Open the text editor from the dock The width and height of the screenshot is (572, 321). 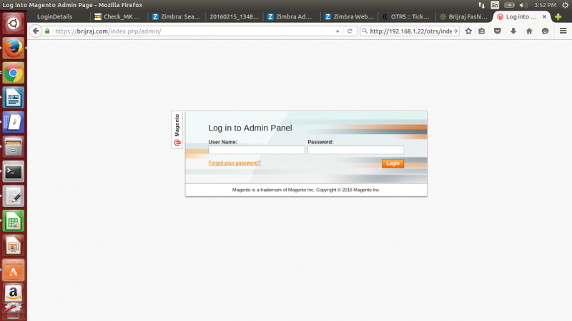point(13,196)
